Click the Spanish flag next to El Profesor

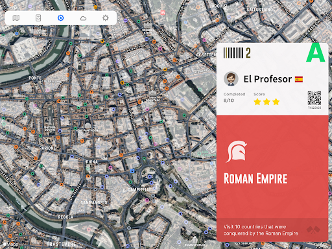[299, 79]
